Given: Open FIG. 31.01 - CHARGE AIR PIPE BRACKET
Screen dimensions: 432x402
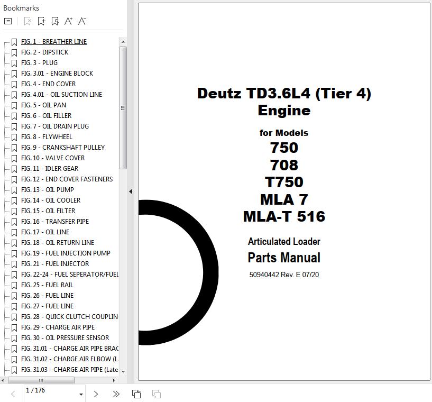Looking at the screenshot, I should (x=70, y=348).
